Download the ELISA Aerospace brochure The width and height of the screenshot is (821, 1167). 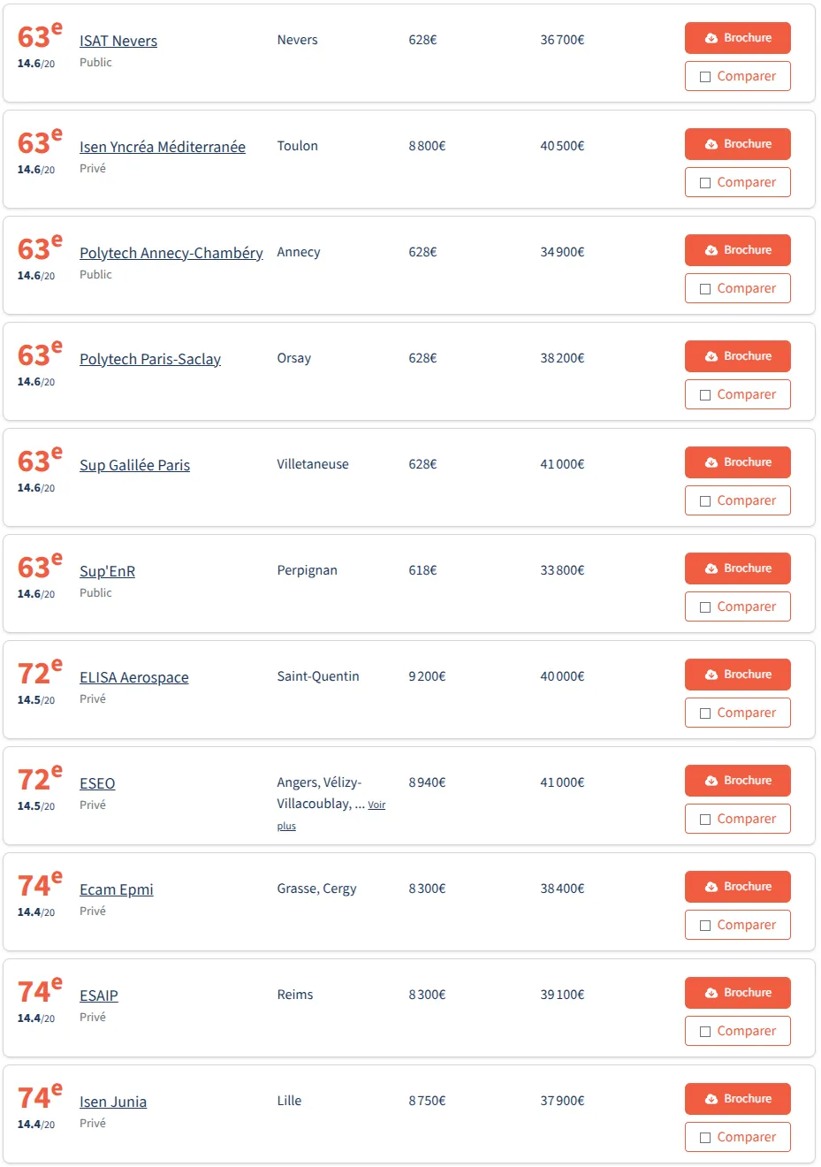737,675
